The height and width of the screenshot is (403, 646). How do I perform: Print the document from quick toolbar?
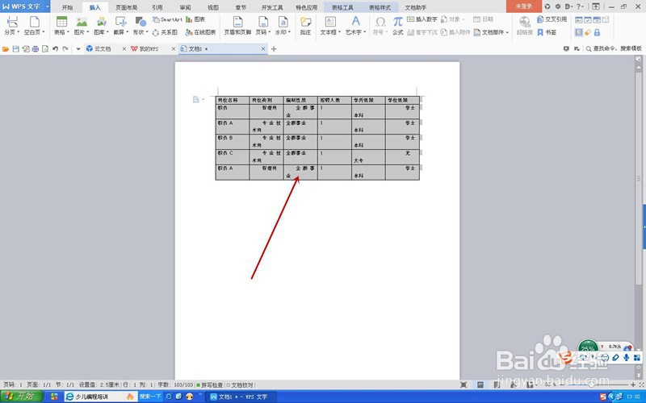tap(36, 49)
